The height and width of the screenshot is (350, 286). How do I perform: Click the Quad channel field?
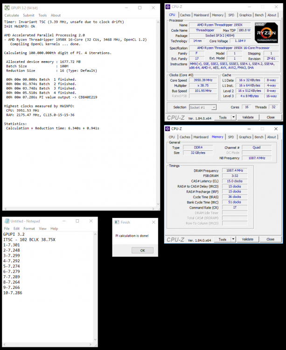click(257, 147)
